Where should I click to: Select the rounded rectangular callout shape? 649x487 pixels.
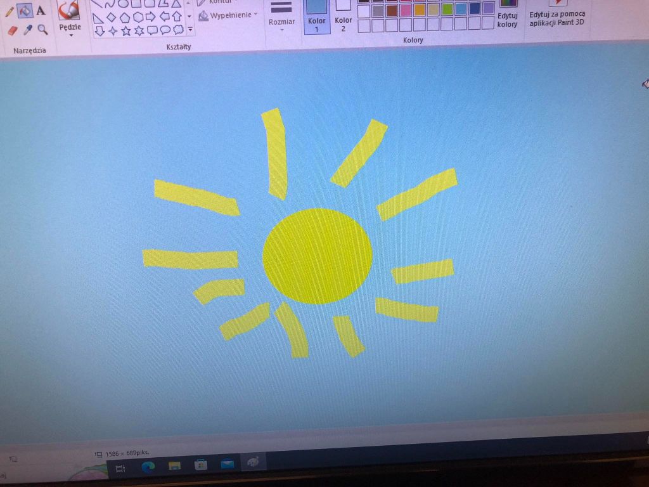(152, 30)
